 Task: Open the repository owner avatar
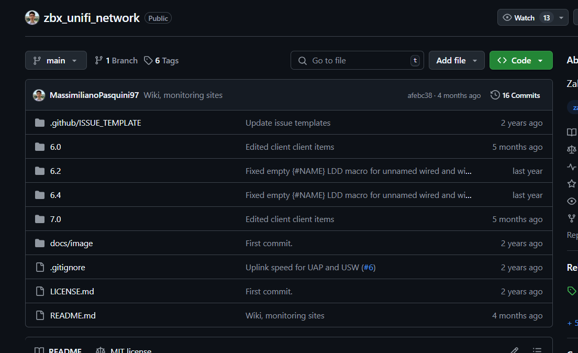(x=32, y=18)
